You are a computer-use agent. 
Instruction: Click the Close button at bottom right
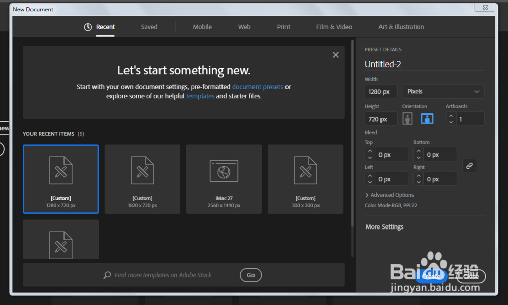[470, 276]
